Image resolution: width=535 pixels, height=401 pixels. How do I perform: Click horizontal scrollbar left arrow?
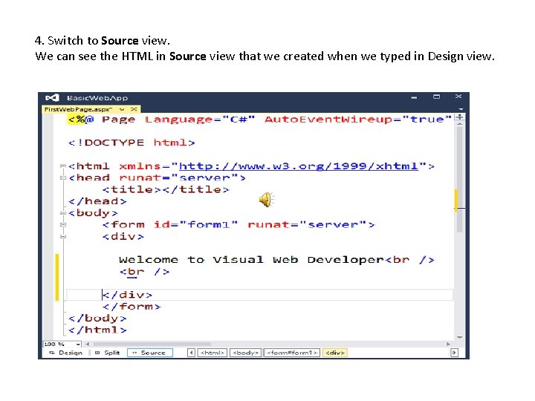pyautogui.click(x=88, y=344)
